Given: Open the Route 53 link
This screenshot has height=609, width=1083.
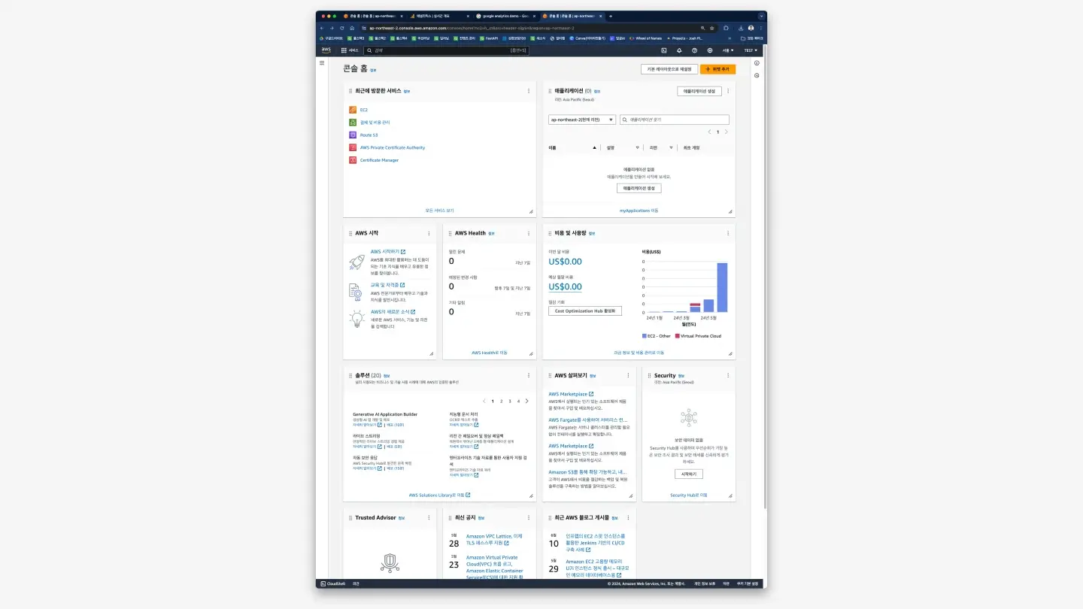Looking at the screenshot, I should tap(369, 135).
